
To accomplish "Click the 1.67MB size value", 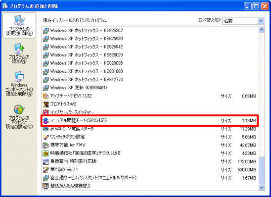I will 249,178.
